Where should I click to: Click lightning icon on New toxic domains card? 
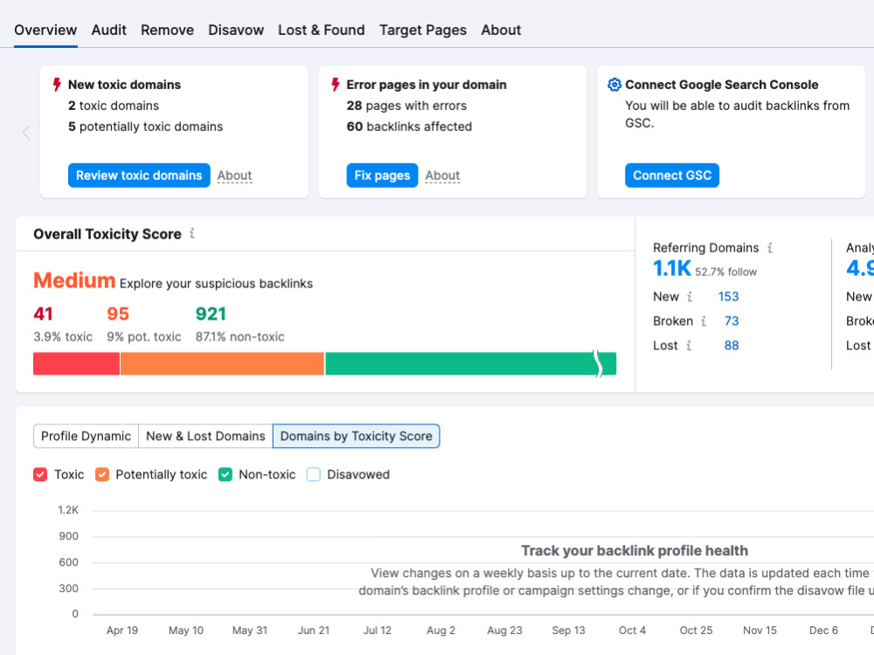(56, 85)
